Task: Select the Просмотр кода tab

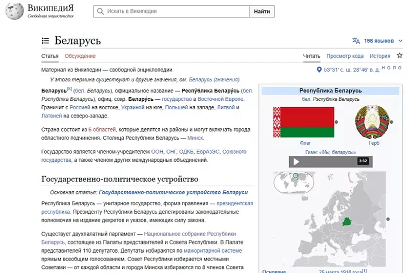Action: pyautogui.click(x=345, y=56)
